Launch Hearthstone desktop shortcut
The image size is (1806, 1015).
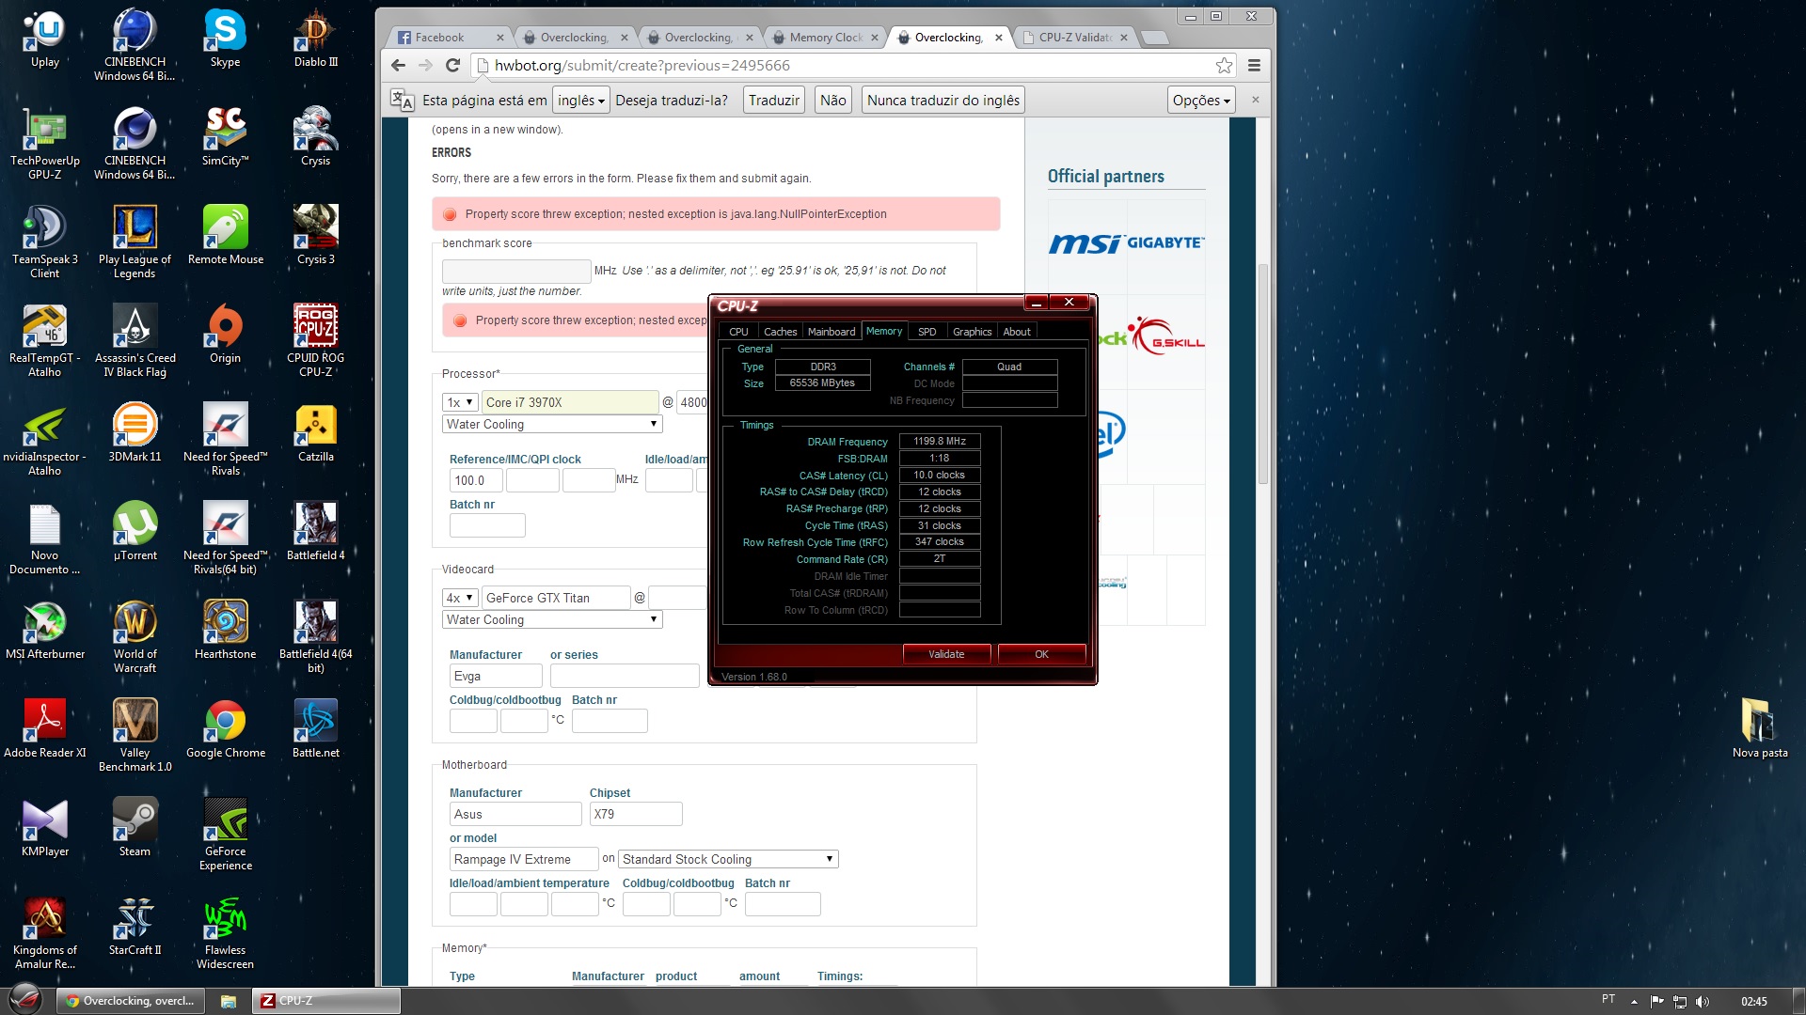(x=225, y=631)
